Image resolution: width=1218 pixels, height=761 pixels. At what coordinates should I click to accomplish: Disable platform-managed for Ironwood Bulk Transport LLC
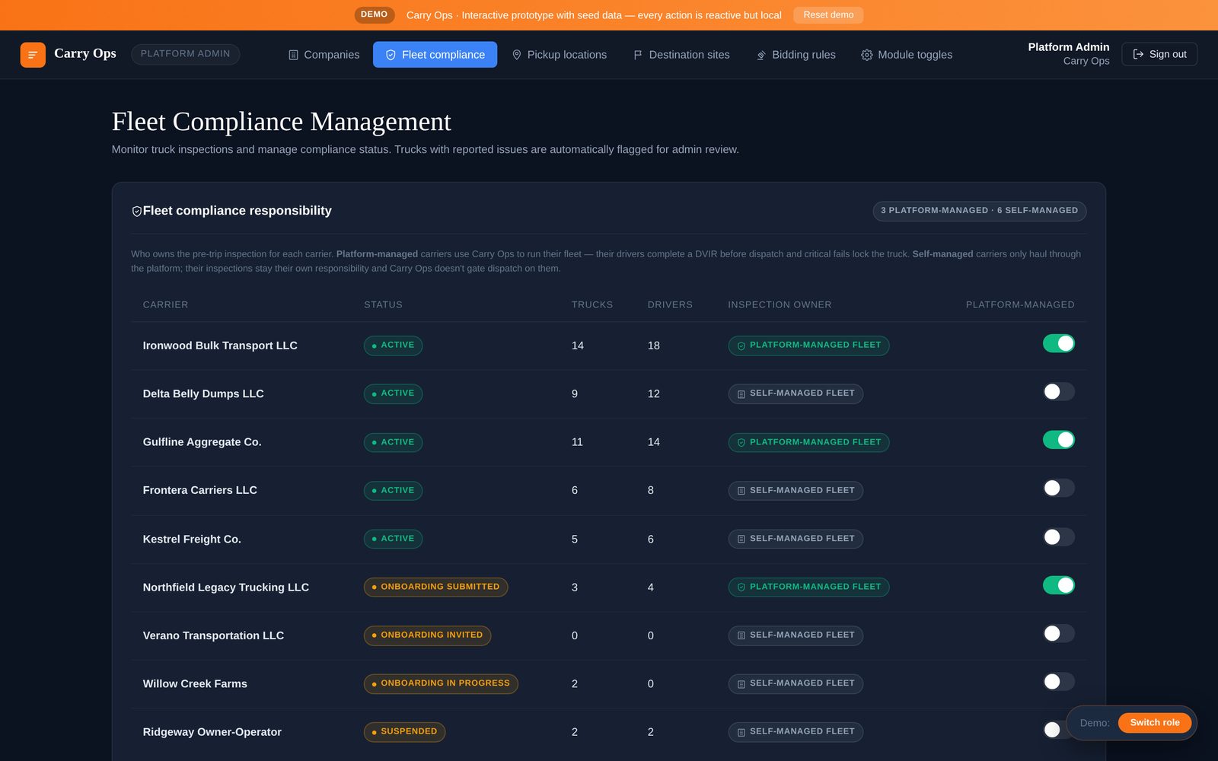[x=1058, y=343]
